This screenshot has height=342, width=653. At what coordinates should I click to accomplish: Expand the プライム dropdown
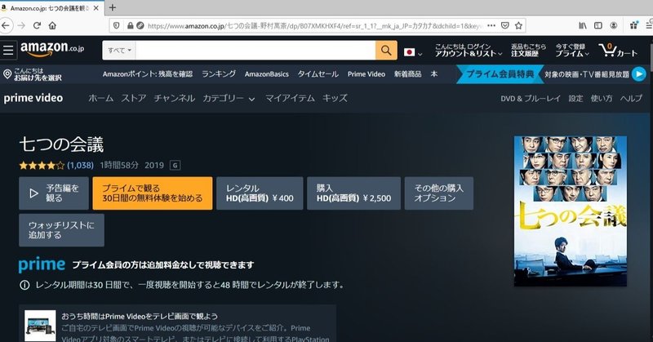tap(572, 51)
